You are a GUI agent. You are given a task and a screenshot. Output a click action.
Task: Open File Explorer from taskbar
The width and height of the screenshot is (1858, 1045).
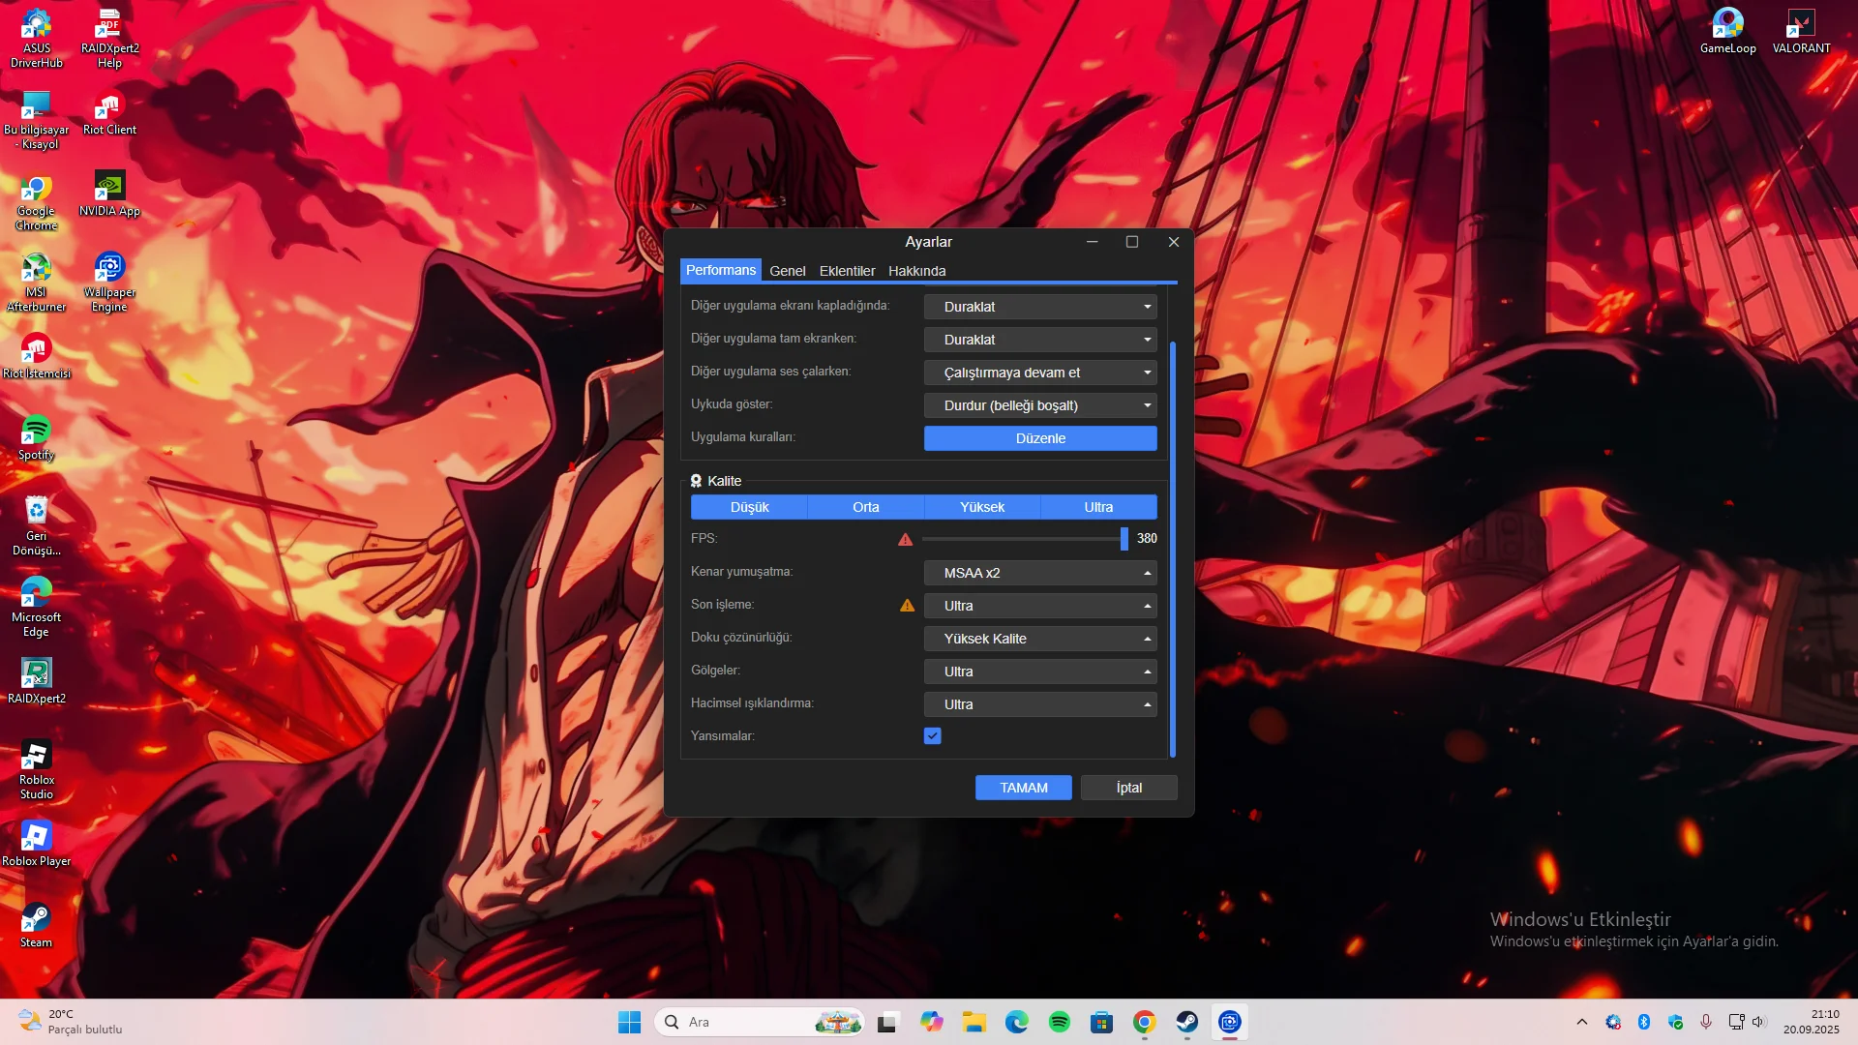pyautogui.click(x=974, y=1022)
